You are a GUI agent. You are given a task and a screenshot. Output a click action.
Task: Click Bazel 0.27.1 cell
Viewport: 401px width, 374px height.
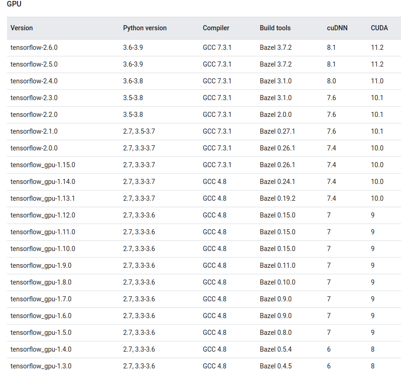(277, 131)
